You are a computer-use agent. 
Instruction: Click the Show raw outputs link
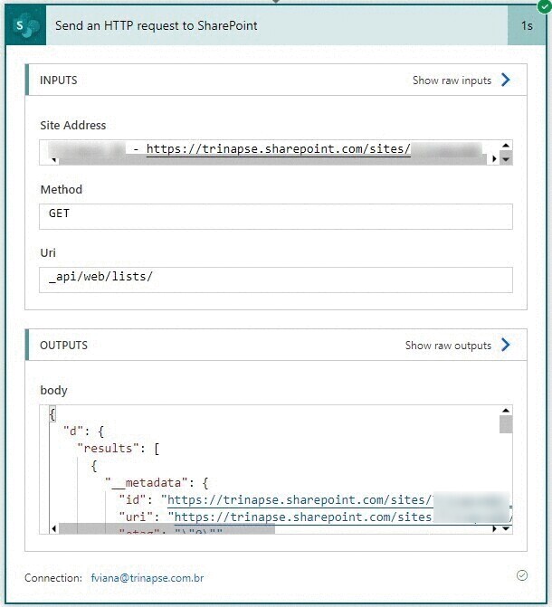tap(448, 346)
